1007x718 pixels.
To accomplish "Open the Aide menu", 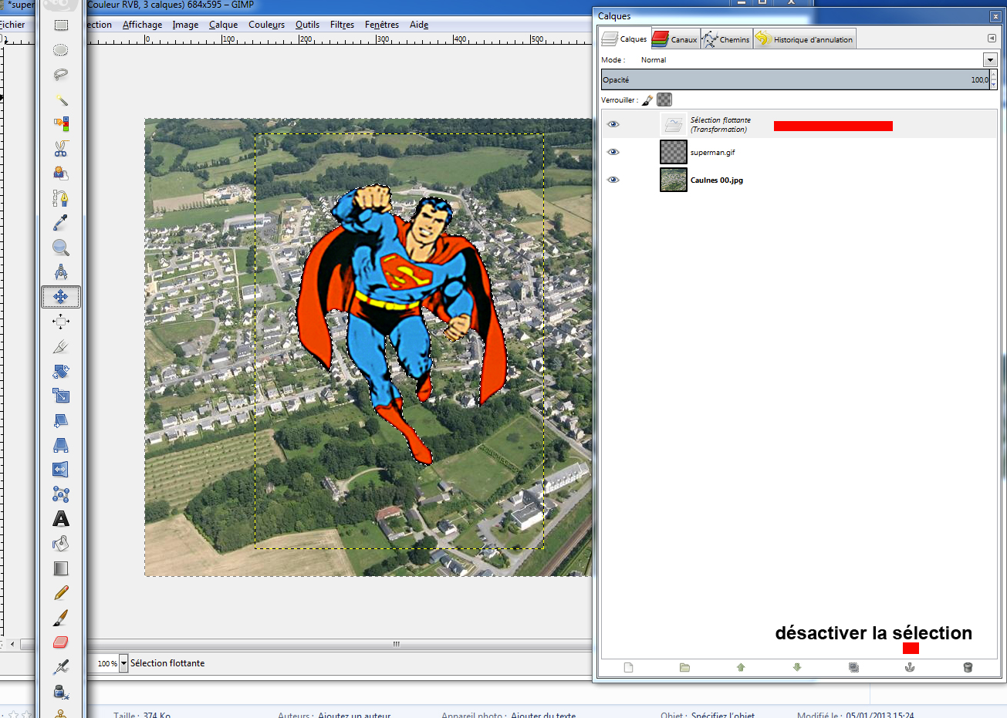I will click(x=419, y=25).
